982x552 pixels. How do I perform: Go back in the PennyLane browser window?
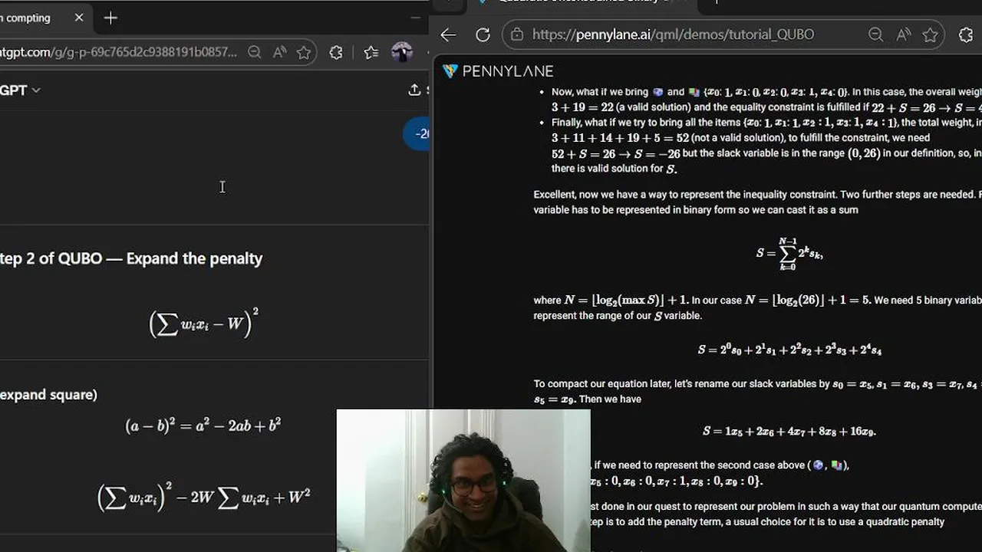449,34
